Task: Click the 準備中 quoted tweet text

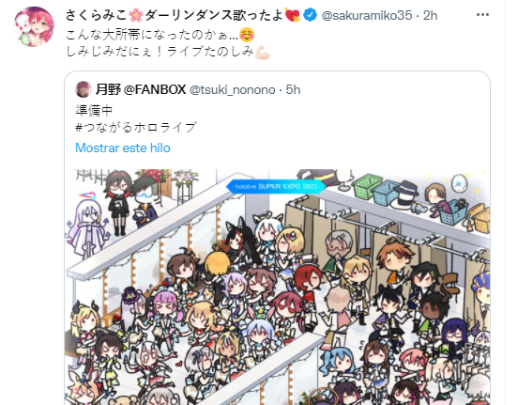Action: pos(94,110)
